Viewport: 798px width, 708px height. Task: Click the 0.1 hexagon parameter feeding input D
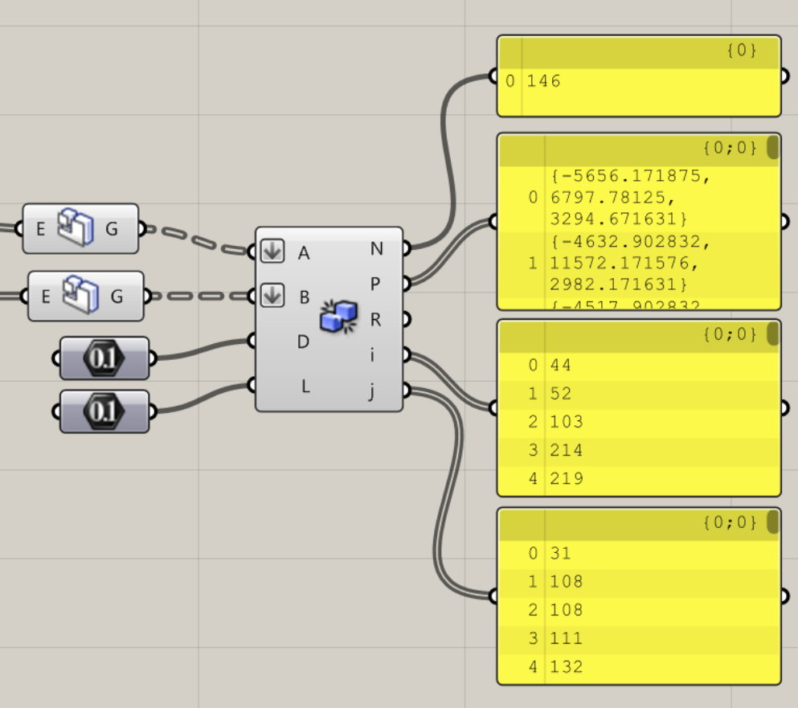pos(104,358)
